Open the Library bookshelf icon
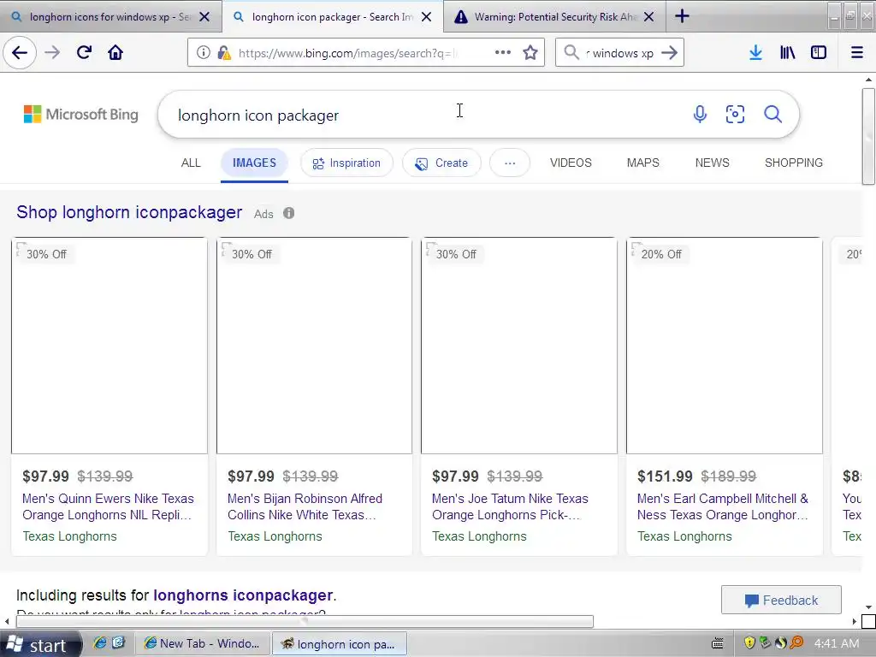The width and height of the screenshot is (876, 657). coord(787,52)
